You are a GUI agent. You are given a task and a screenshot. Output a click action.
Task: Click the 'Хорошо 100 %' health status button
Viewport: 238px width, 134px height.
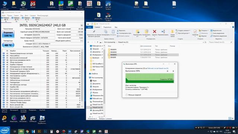(x=8, y=34)
